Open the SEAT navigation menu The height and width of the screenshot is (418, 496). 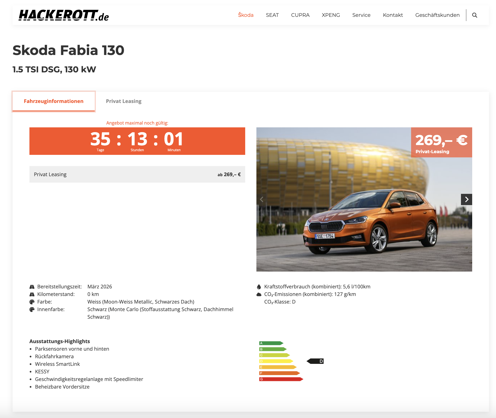pyautogui.click(x=272, y=15)
